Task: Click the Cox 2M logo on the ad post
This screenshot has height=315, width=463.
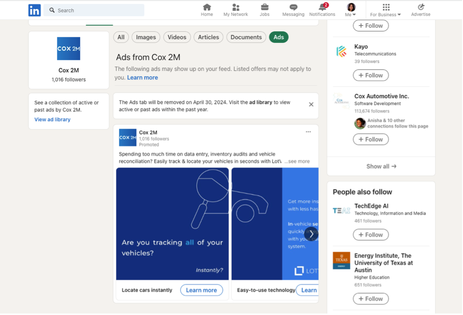Action: pyautogui.click(x=127, y=138)
